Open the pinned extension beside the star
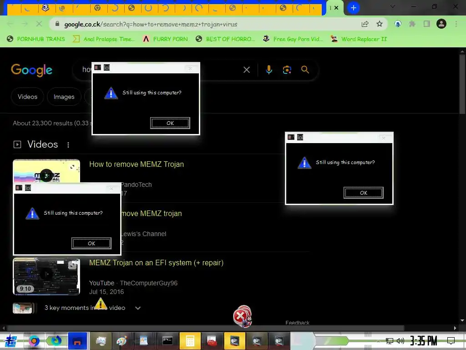Image resolution: width=466 pixels, height=350 pixels. (x=398, y=24)
